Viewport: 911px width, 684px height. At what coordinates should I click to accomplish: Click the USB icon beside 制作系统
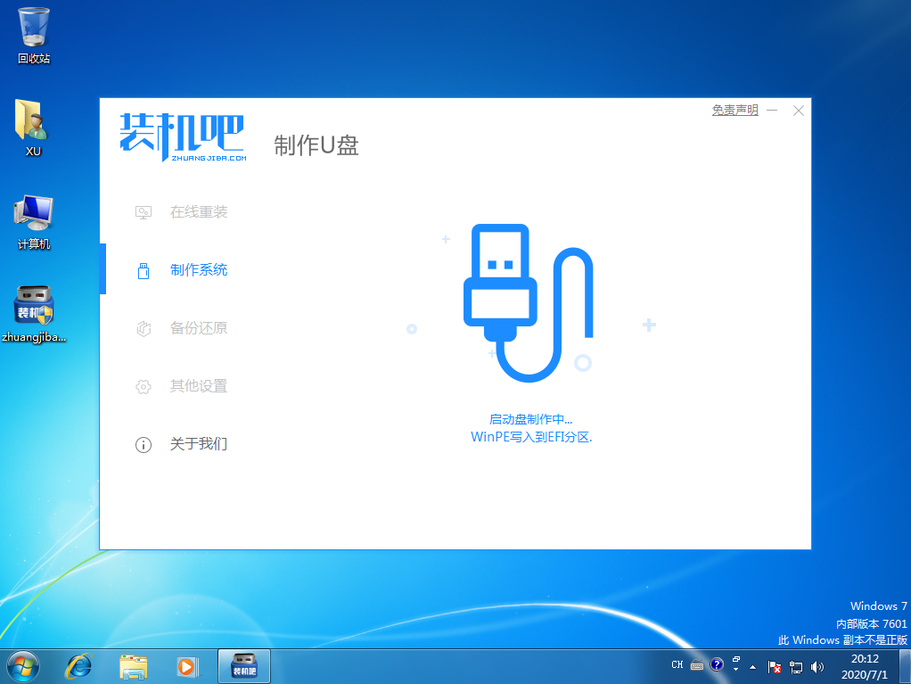(x=143, y=270)
